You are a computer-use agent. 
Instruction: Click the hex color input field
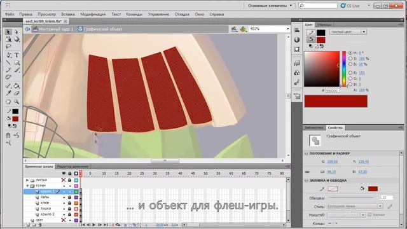point(333,90)
